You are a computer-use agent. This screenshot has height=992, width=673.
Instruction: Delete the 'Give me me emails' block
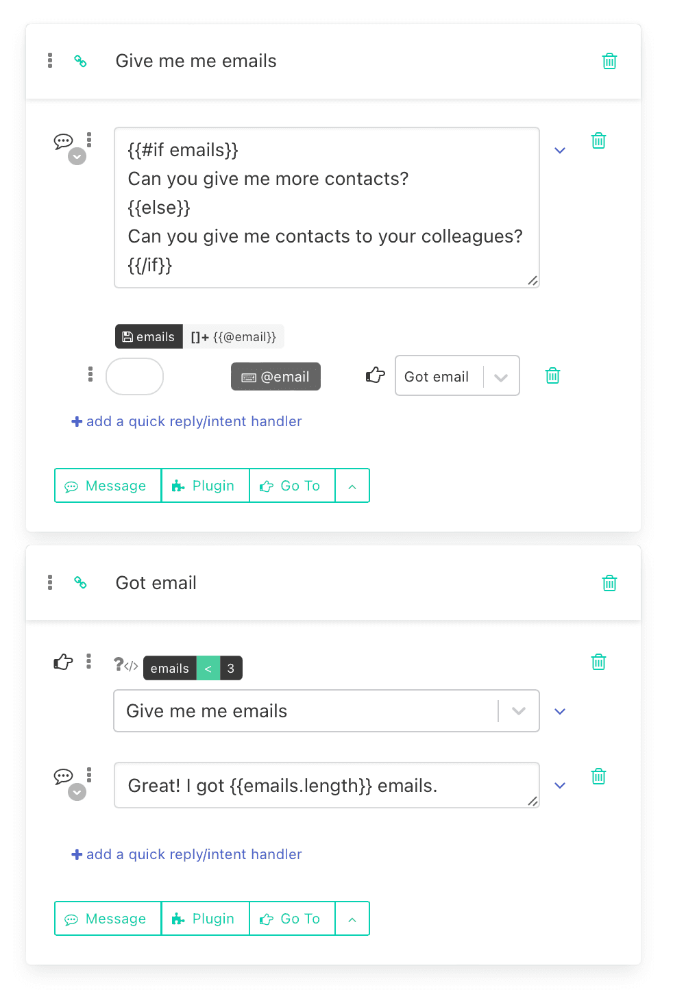click(x=609, y=61)
